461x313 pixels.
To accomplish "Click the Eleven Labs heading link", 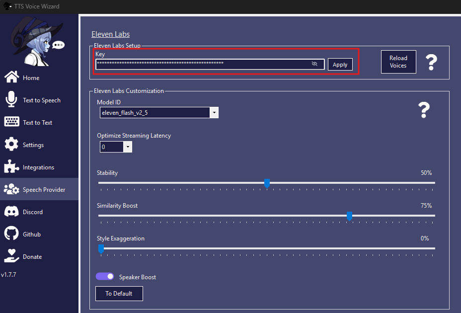I will tap(111, 34).
